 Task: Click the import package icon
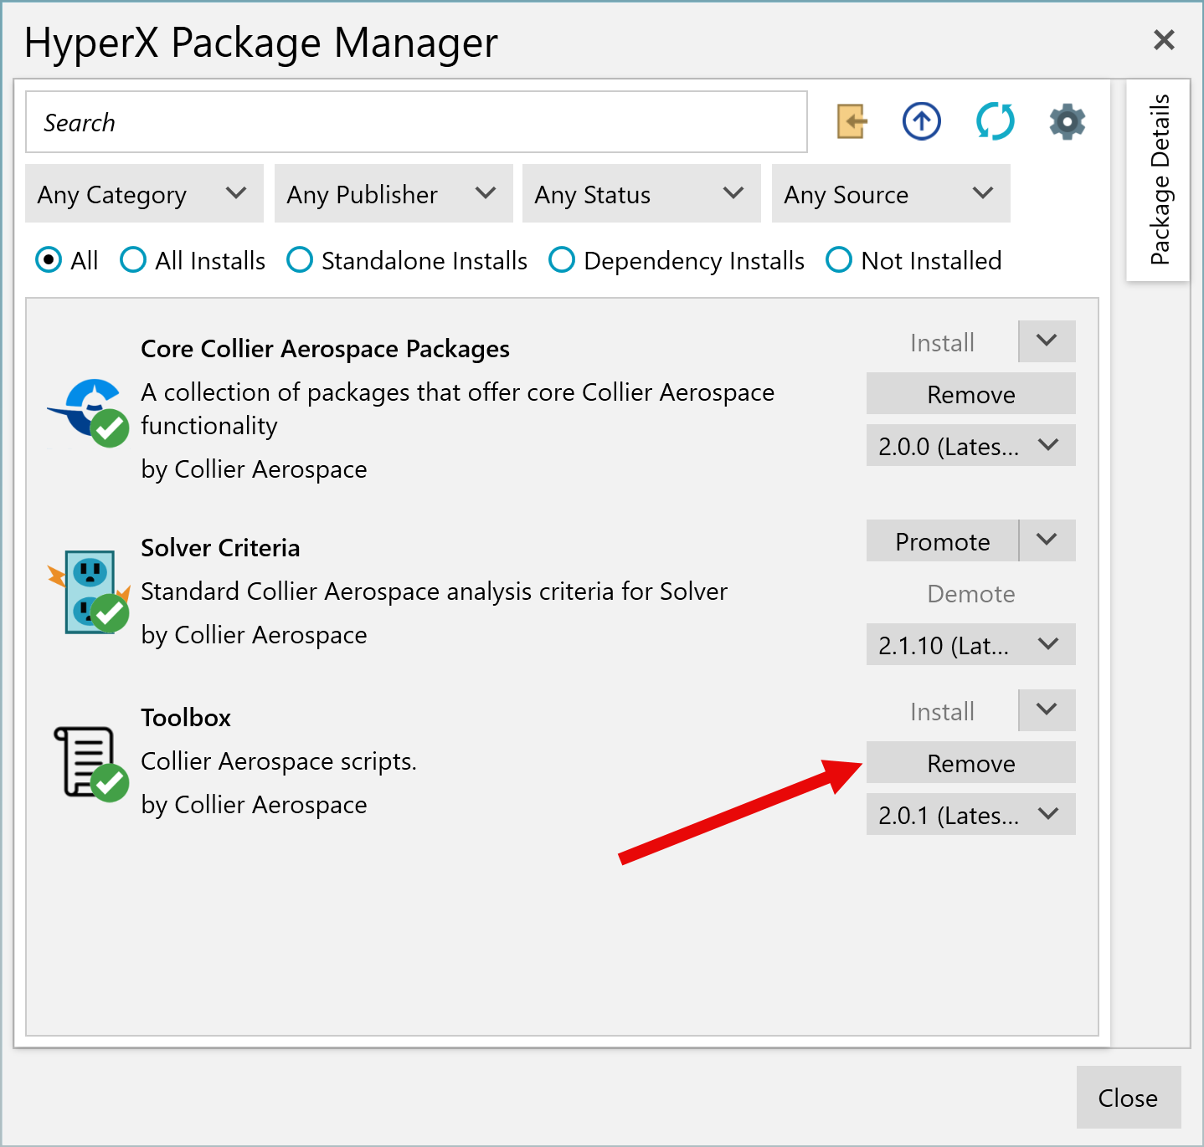pyautogui.click(x=852, y=122)
